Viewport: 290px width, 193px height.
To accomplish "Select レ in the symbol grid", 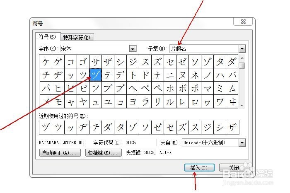I will coord(182,101).
